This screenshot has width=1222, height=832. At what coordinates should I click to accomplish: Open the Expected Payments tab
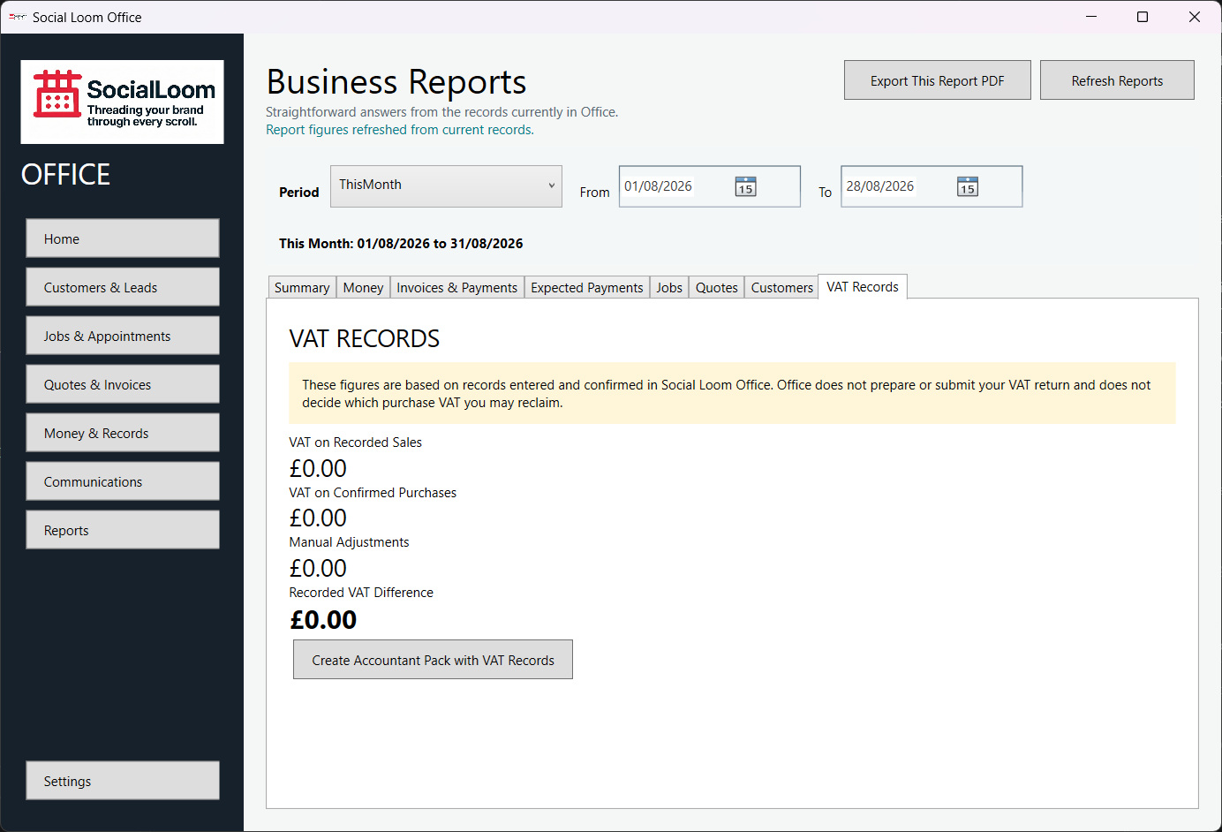586,287
